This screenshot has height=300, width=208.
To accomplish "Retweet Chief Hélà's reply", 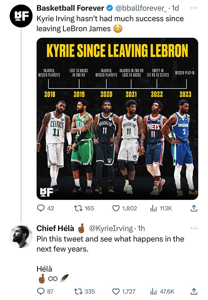I will (80, 291).
